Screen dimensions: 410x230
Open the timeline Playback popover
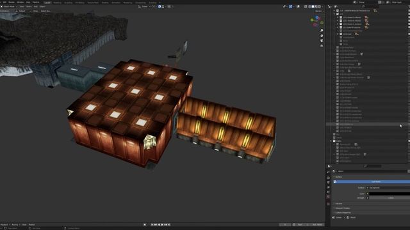5,224
